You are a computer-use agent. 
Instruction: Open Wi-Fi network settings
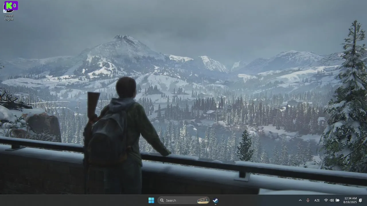tap(326, 200)
